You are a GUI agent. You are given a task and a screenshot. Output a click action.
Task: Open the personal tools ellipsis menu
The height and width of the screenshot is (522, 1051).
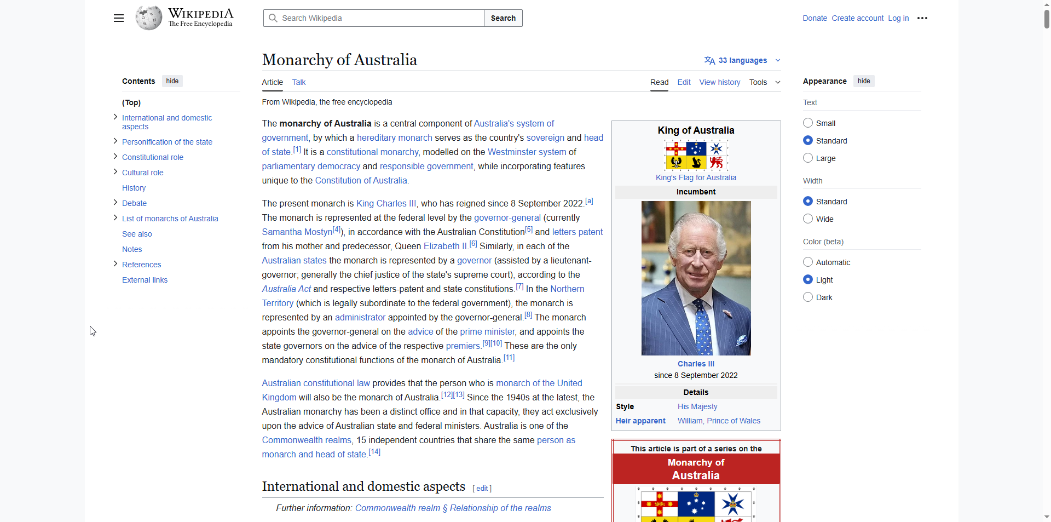[922, 18]
